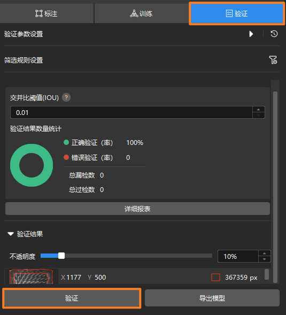286x315 pixels.
Task: Click the results list scrollbar
Action: (267, 274)
